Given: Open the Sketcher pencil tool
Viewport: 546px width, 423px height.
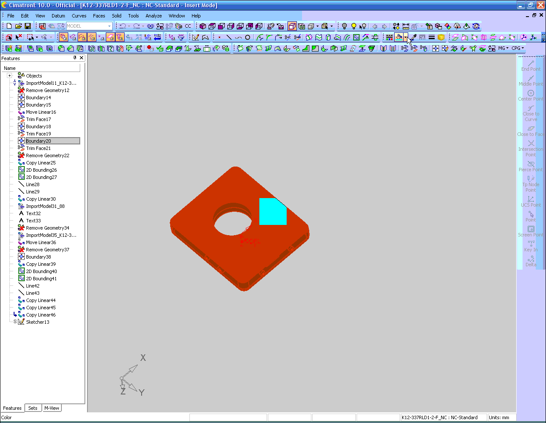Looking at the screenshot, I should pos(196,37).
